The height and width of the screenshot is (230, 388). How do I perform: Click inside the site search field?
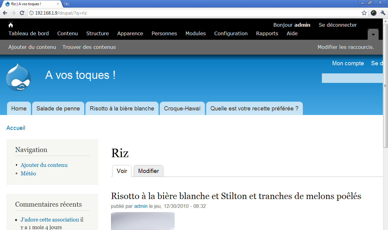tap(352, 78)
